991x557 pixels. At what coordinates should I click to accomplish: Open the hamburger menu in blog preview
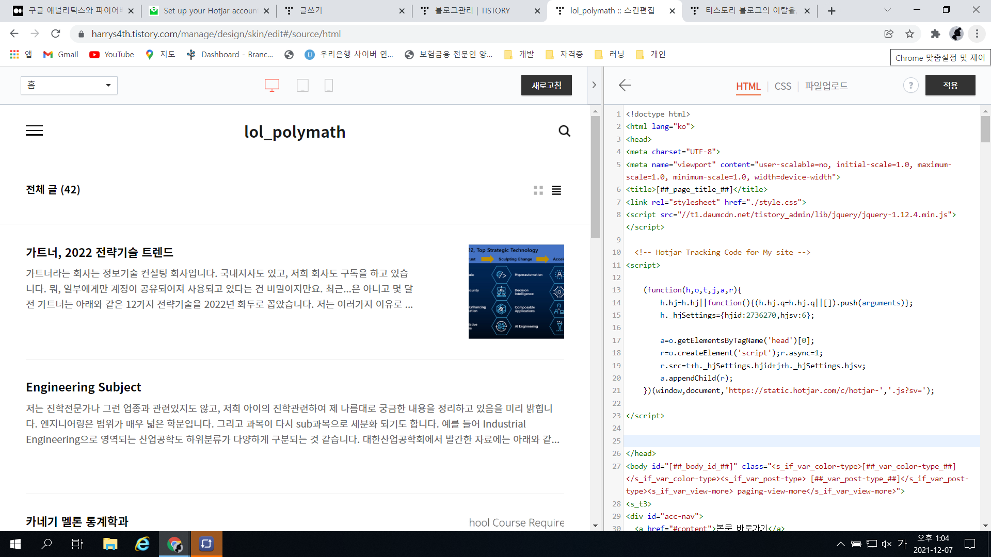34,130
